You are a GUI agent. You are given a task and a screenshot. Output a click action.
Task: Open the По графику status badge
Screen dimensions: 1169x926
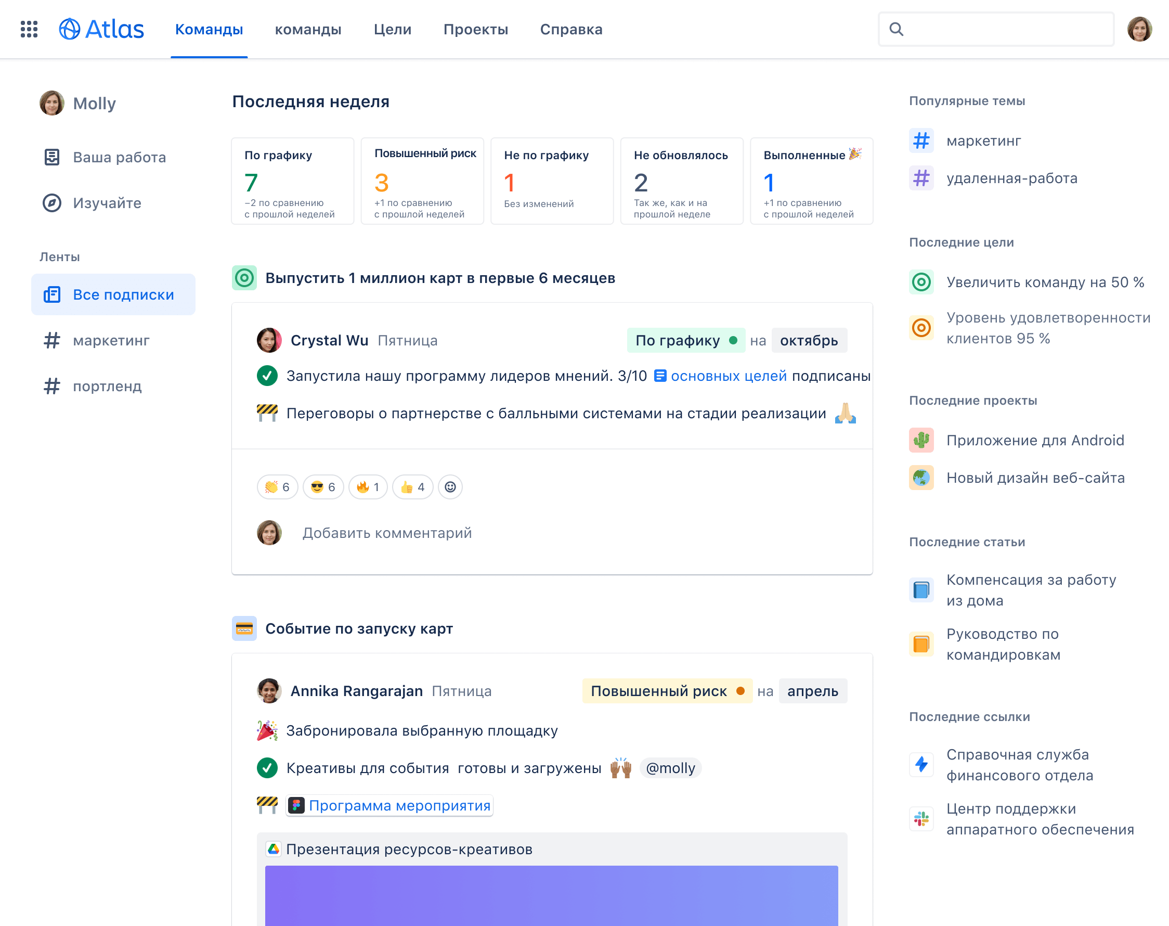685,340
